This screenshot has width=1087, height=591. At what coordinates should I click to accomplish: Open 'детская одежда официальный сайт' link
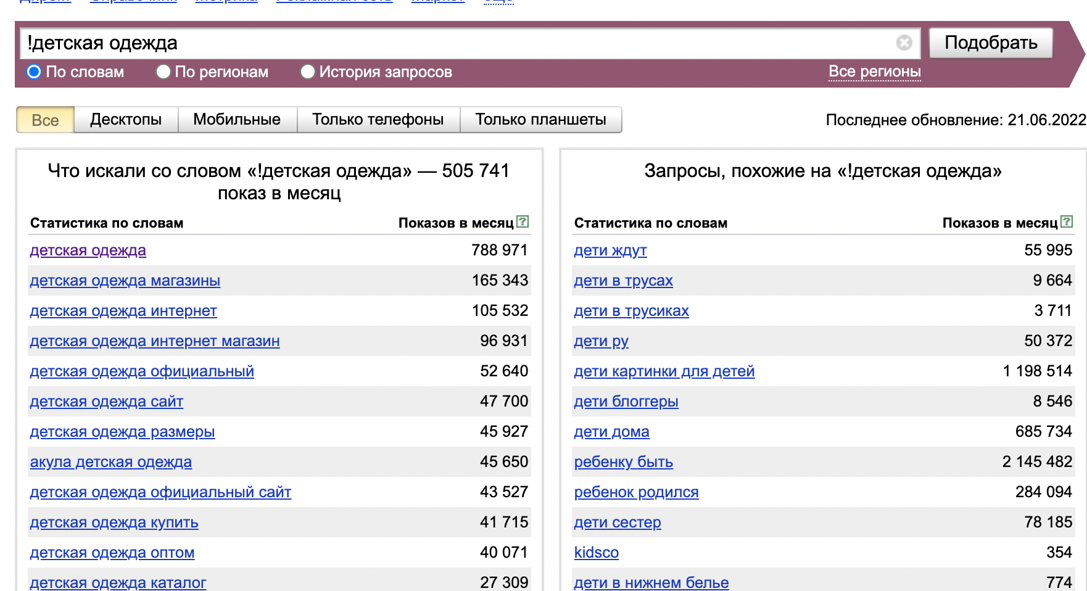click(160, 492)
